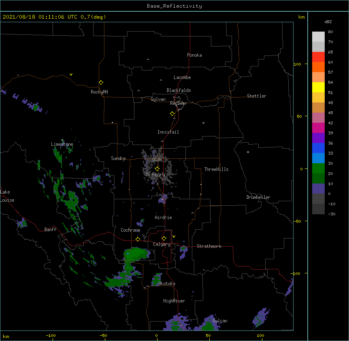Click the yellow diamond marker near RockyMH
The height and width of the screenshot is (341, 349).
tap(101, 83)
